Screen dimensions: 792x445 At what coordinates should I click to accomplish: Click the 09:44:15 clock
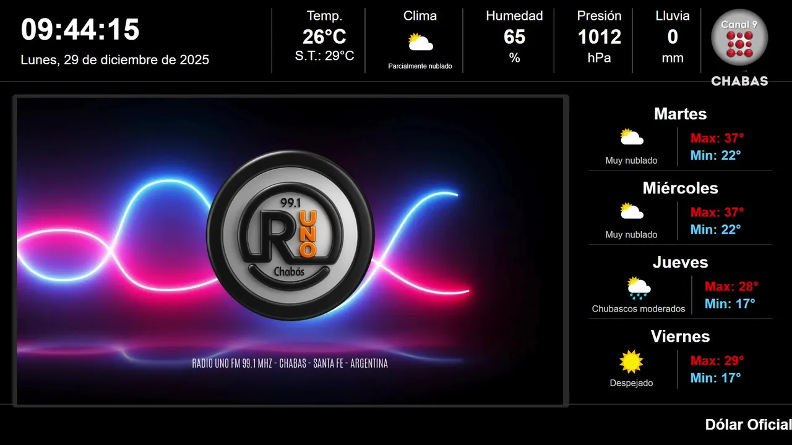pyautogui.click(x=80, y=29)
